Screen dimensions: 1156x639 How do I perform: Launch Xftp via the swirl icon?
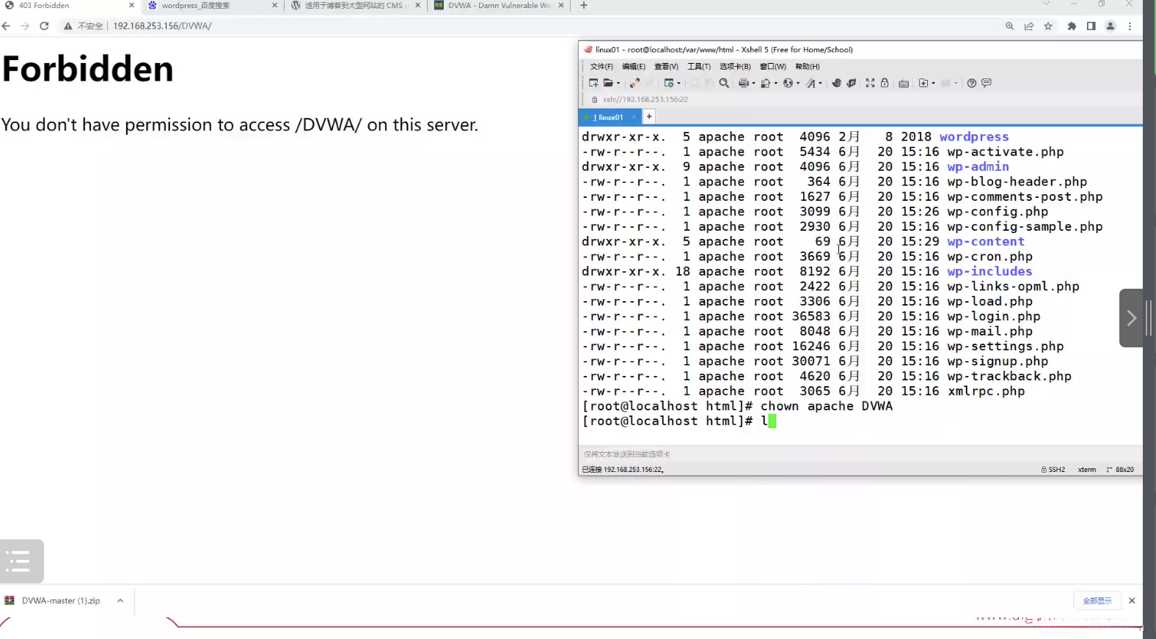tap(836, 84)
